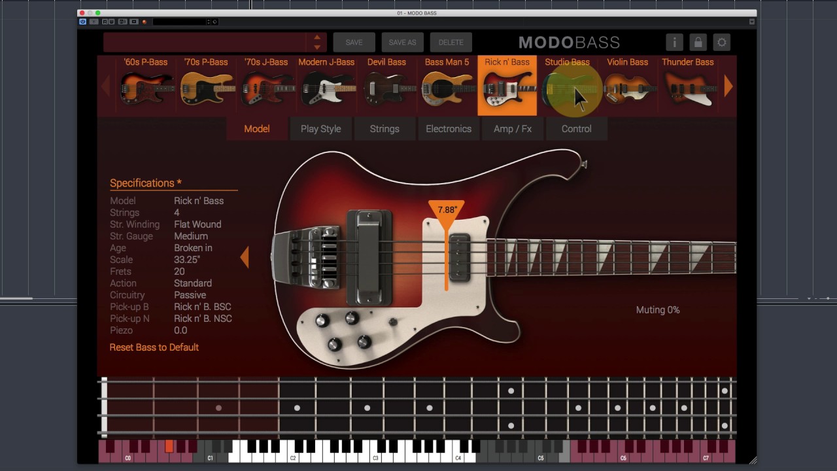Toggle the plugin bypass power button
837x471 pixels.
pos(83,22)
